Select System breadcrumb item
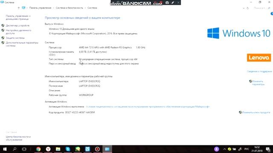The width and height of the screenshot is (273, 153). [x=92, y=8]
